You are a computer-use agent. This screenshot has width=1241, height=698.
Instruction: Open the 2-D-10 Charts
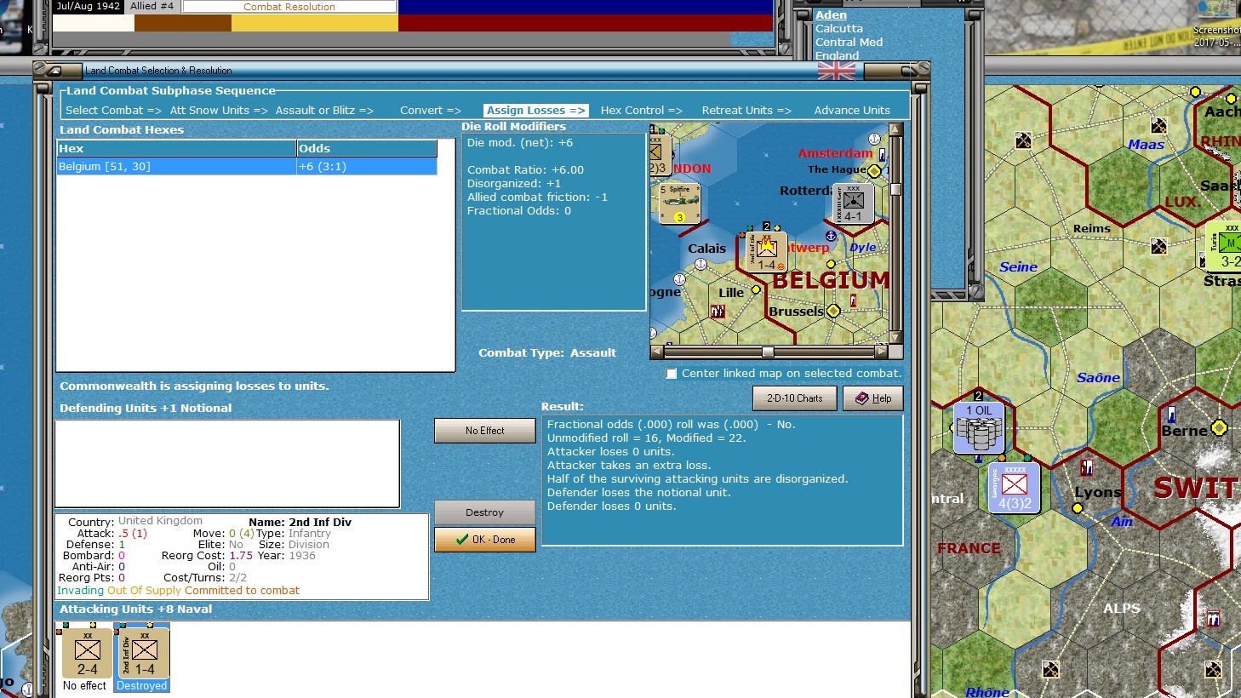pyautogui.click(x=795, y=398)
